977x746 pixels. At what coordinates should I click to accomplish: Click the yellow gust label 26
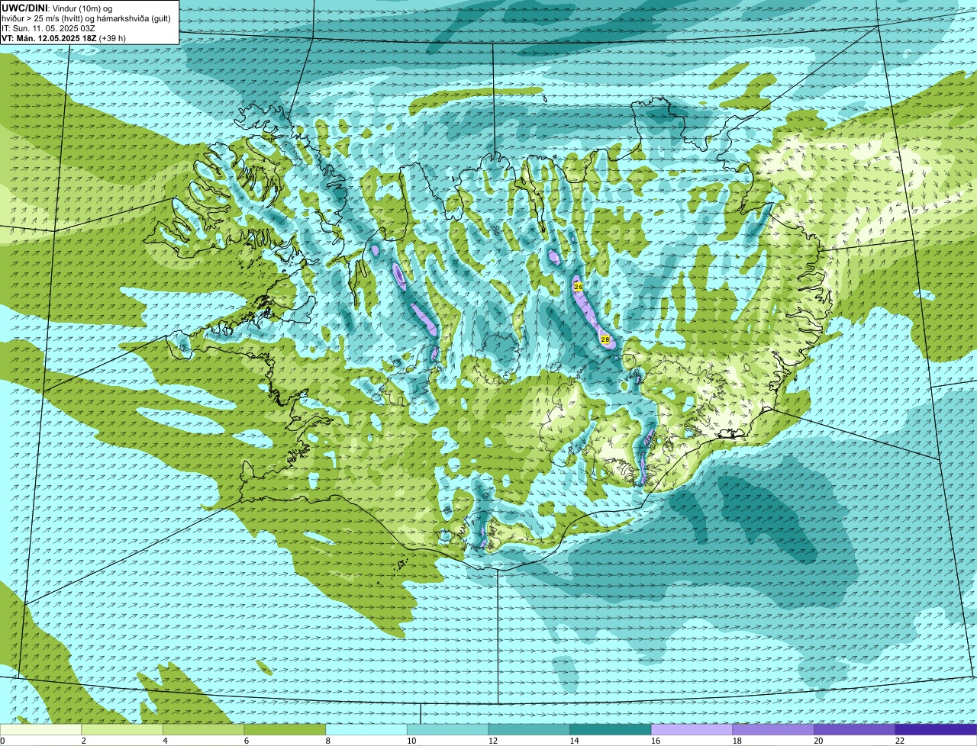578,287
